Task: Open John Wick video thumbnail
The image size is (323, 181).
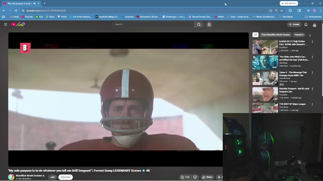Action: (x=265, y=62)
